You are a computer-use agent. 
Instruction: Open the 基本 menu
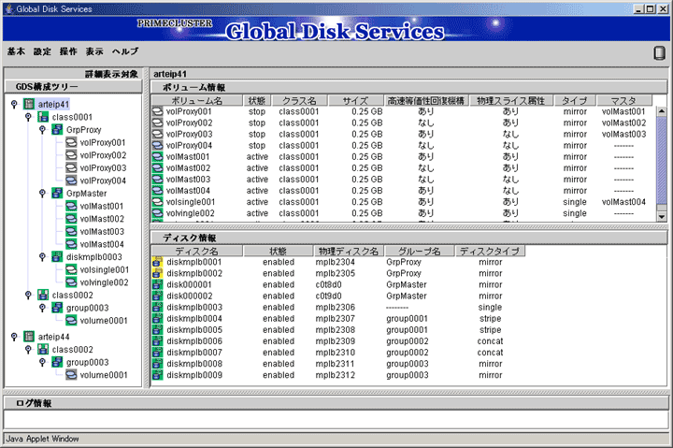[x=16, y=51]
